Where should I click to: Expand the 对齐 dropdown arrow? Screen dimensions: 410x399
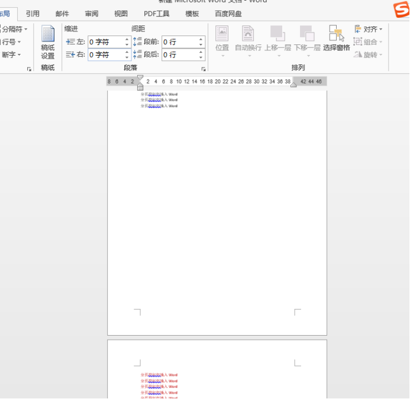click(x=381, y=30)
